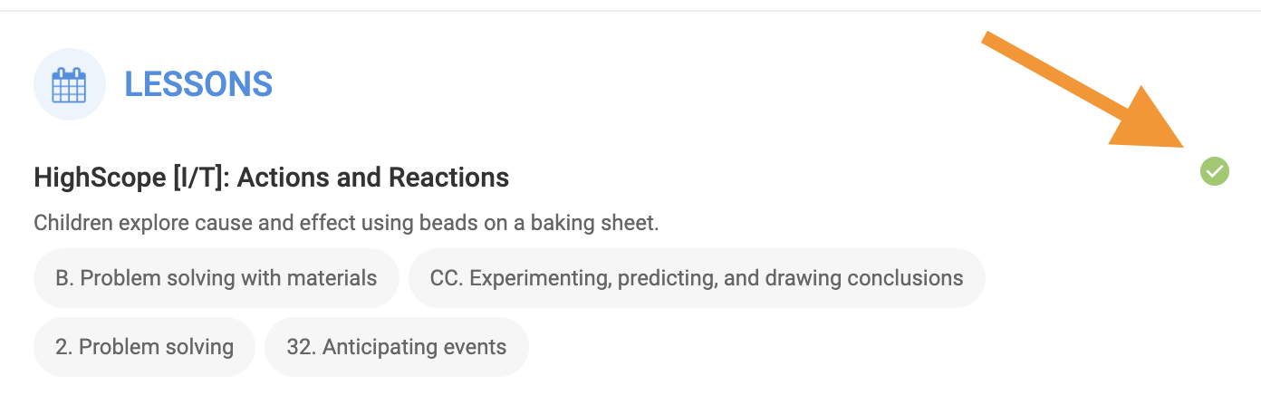The image size is (1261, 395).
Task: Unmark the lesson via green check circle
Action: coord(1214,170)
